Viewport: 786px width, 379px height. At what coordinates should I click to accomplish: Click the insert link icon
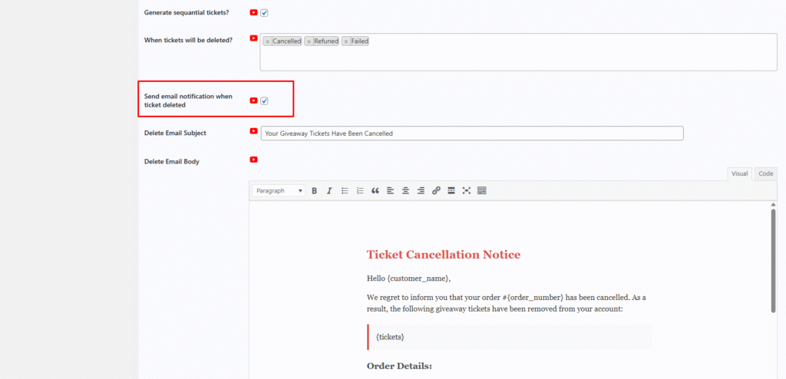[436, 190]
